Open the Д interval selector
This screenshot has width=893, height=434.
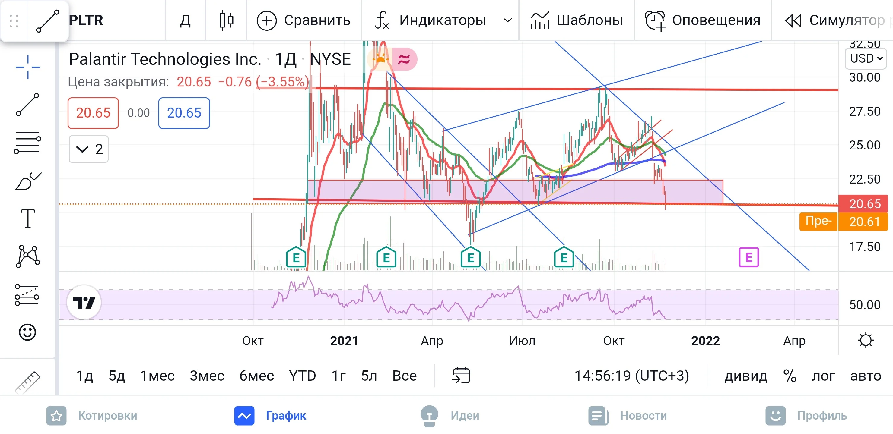click(x=186, y=20)
